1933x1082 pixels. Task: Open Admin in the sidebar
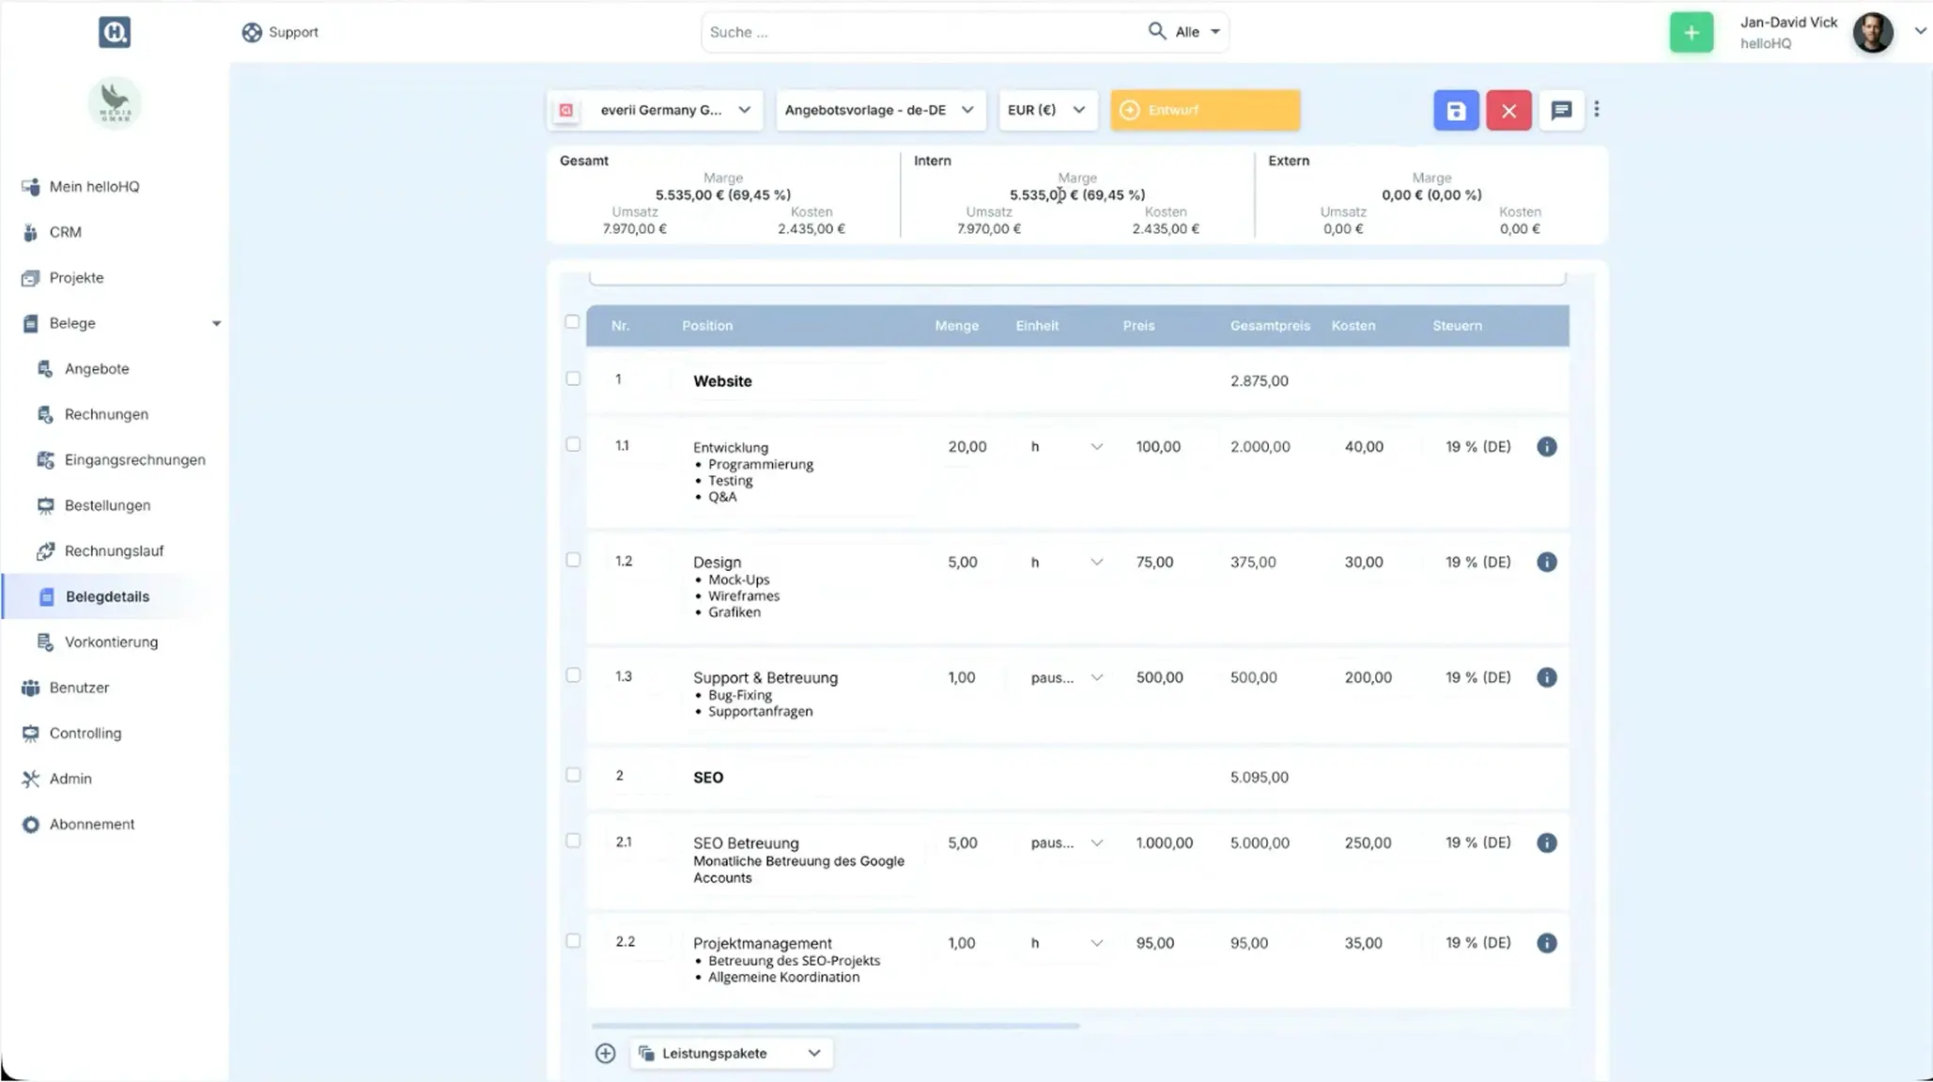click(70, 779)
